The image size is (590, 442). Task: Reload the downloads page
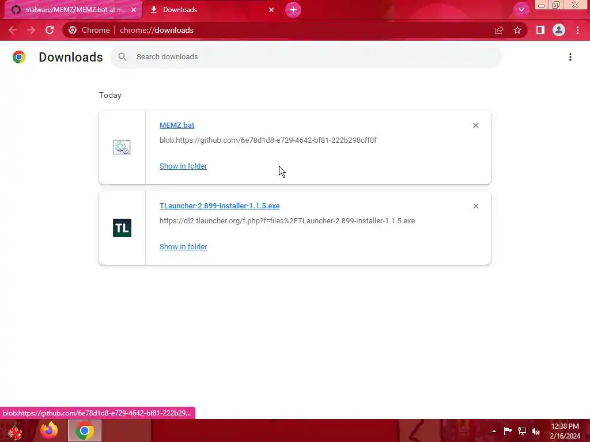(x=50, y=30)
